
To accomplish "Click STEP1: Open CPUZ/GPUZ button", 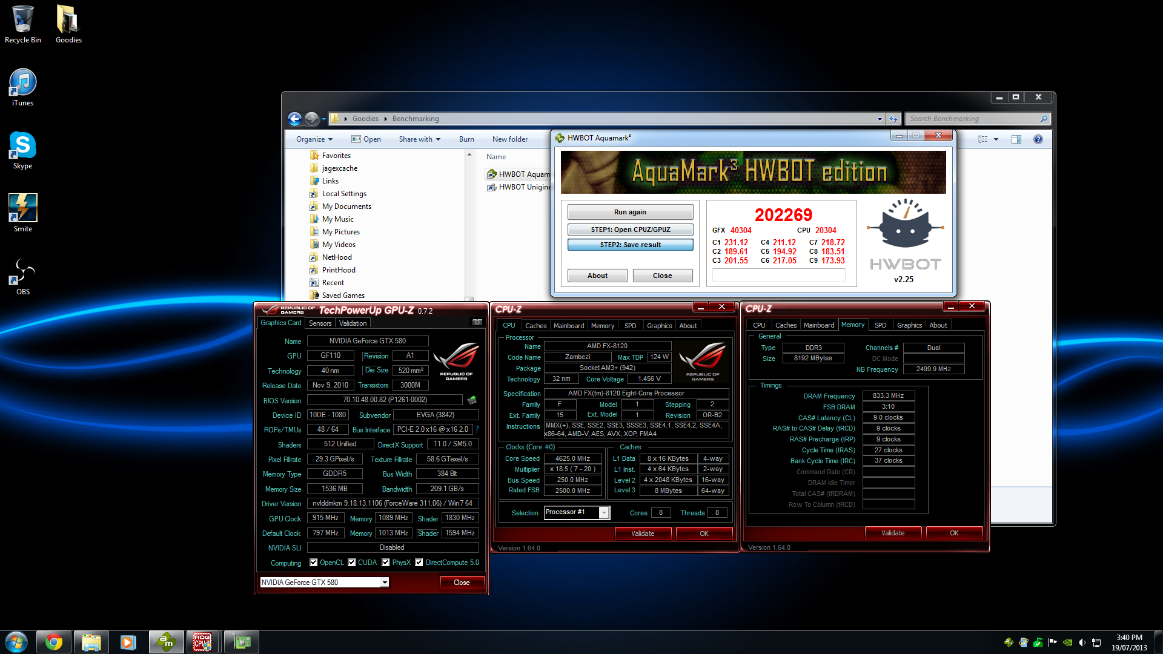I will (630, 230).
